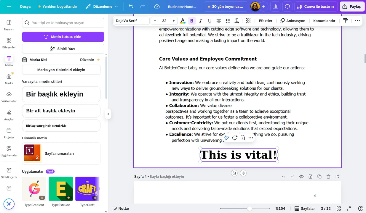The height and width of the screenshot is (213, 366).
Task: Move page 4 up with chevron
Action: (x=283, y=177)
